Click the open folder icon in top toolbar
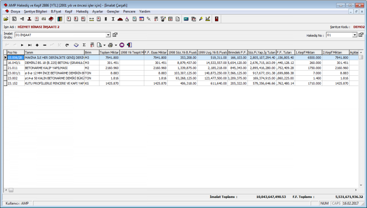Viewport: 367px width, 208px height. pyautogui.click(x=6, y=19)
